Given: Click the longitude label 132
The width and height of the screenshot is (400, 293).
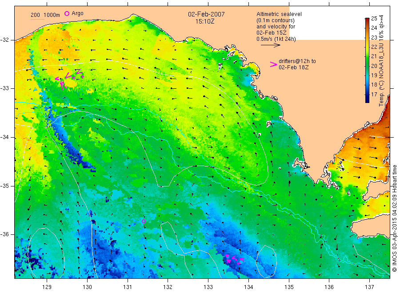Looking at the screenshot, I should click(x=168, y=287).
